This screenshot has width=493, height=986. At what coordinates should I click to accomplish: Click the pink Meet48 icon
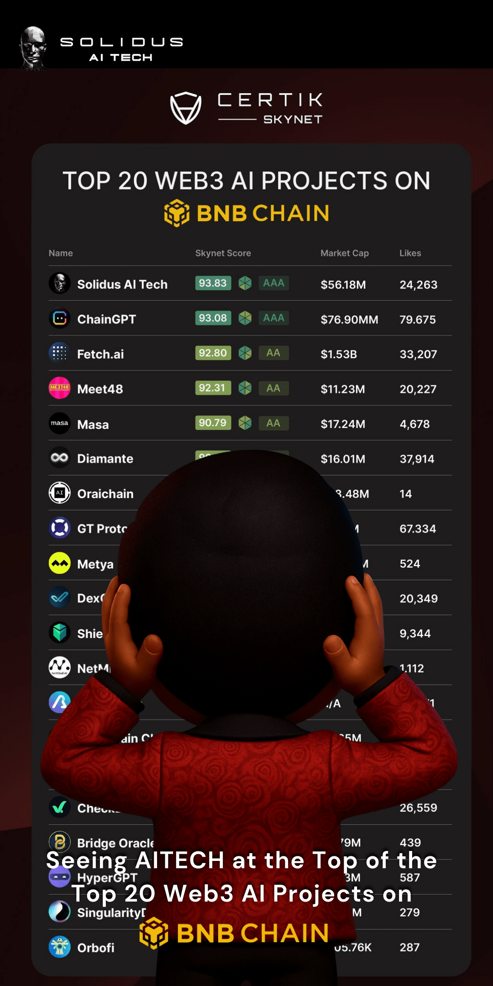click(60, 388)
